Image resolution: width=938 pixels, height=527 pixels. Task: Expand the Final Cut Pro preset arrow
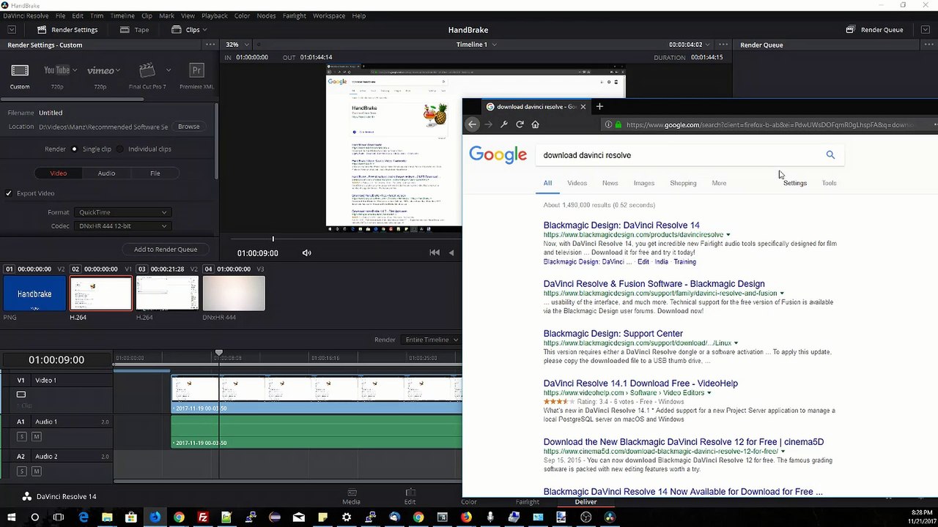click(169, 70)
